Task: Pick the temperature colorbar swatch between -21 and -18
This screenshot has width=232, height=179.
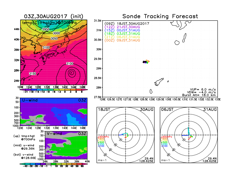Action: pos(28,90)
